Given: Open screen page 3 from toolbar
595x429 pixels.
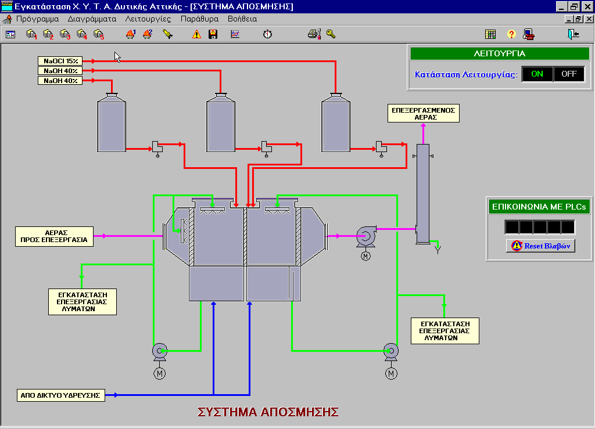Looking at the screenshot, I should 65,34.
